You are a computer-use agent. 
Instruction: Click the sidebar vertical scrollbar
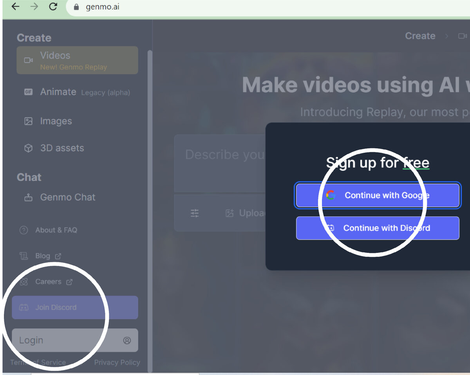pos(150,211)
